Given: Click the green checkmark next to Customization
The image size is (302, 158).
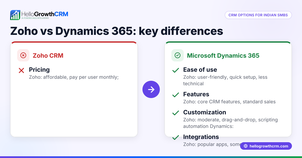Looking at the screenshot, I should (x=176, y=113).
